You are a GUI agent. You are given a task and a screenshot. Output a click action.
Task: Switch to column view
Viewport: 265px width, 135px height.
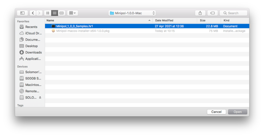[62, 13]
